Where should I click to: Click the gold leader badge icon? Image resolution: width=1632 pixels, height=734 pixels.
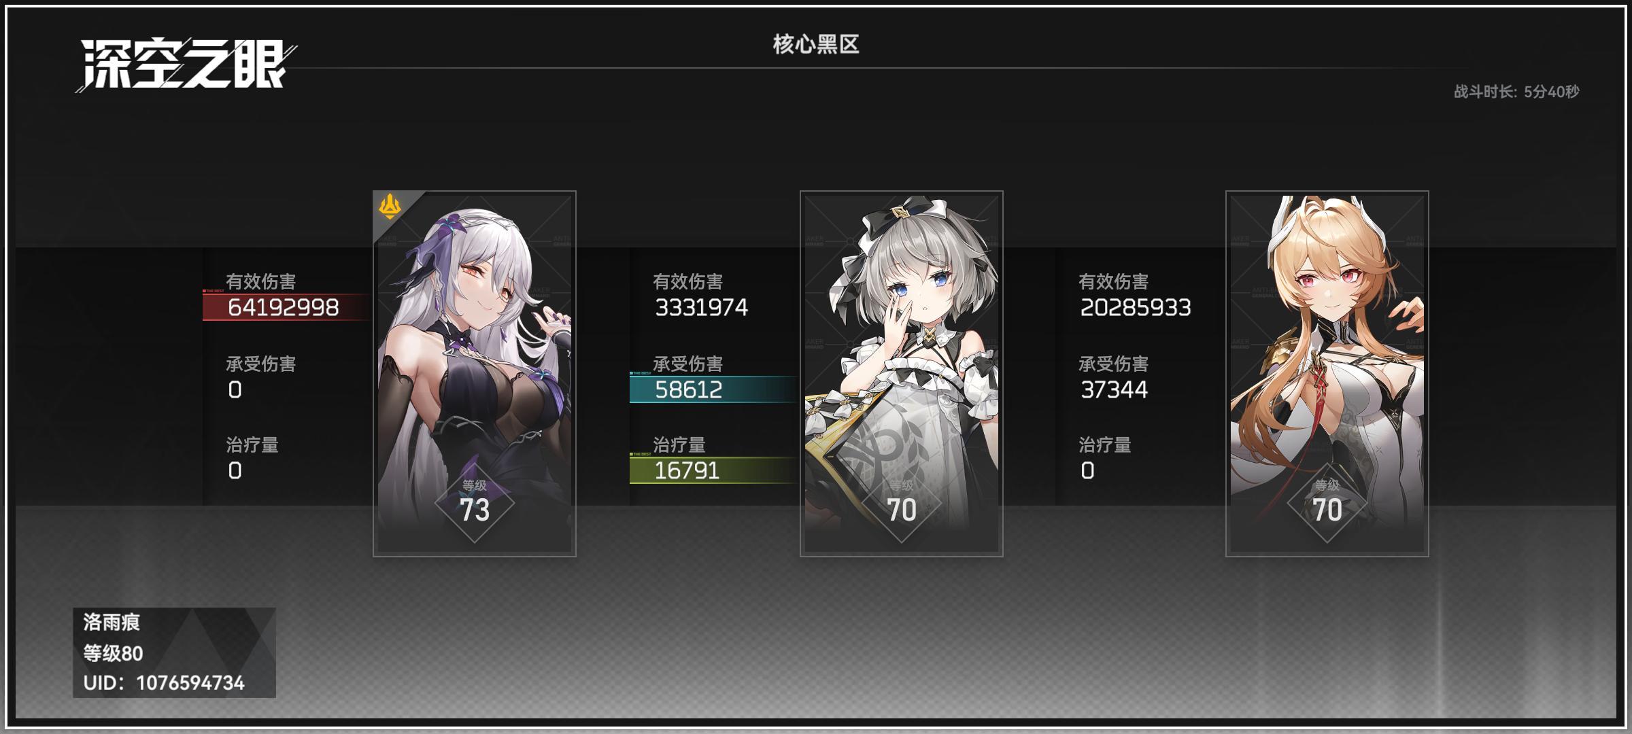point(390,207)
